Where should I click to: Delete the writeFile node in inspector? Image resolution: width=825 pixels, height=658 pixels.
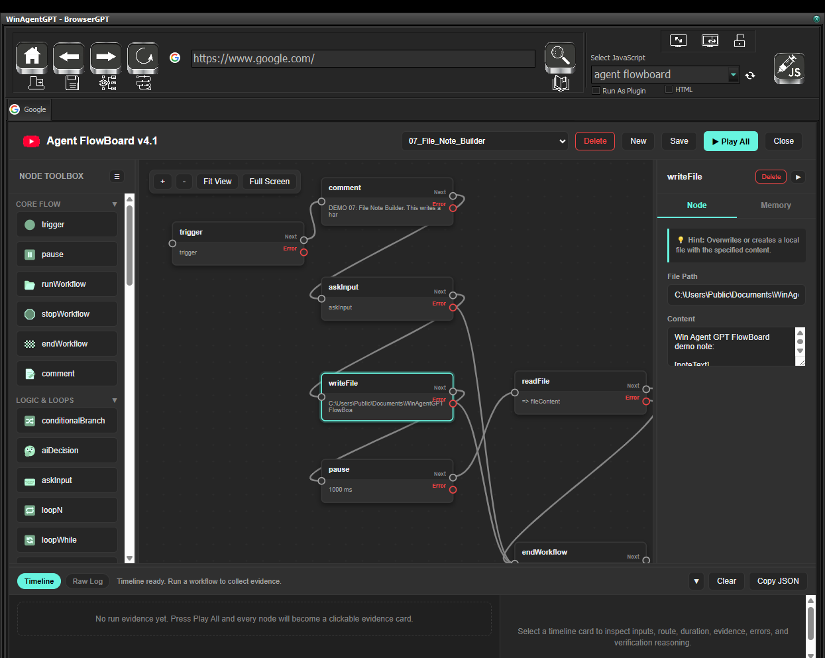771,177
